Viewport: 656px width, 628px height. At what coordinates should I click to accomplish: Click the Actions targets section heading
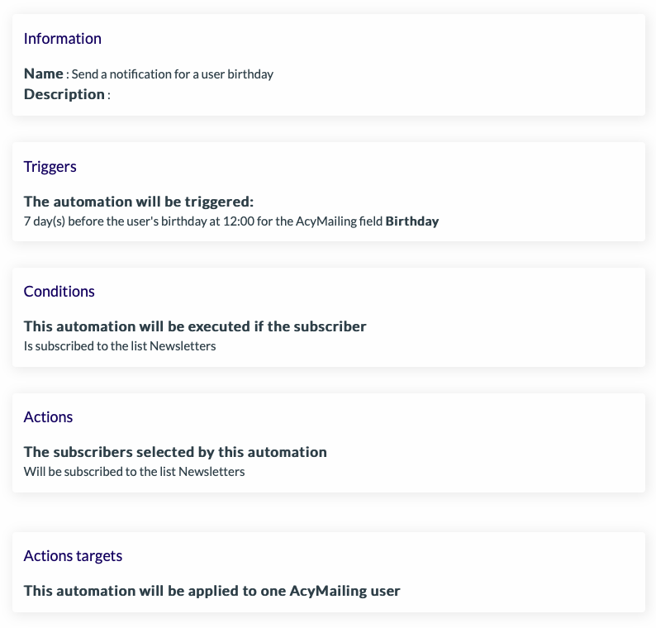(73, 556)
